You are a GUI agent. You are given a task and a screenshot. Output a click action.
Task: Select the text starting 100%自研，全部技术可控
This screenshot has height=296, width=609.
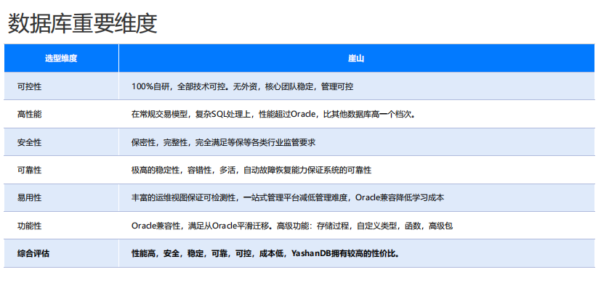pyautogui.click(x=242, y=86)
